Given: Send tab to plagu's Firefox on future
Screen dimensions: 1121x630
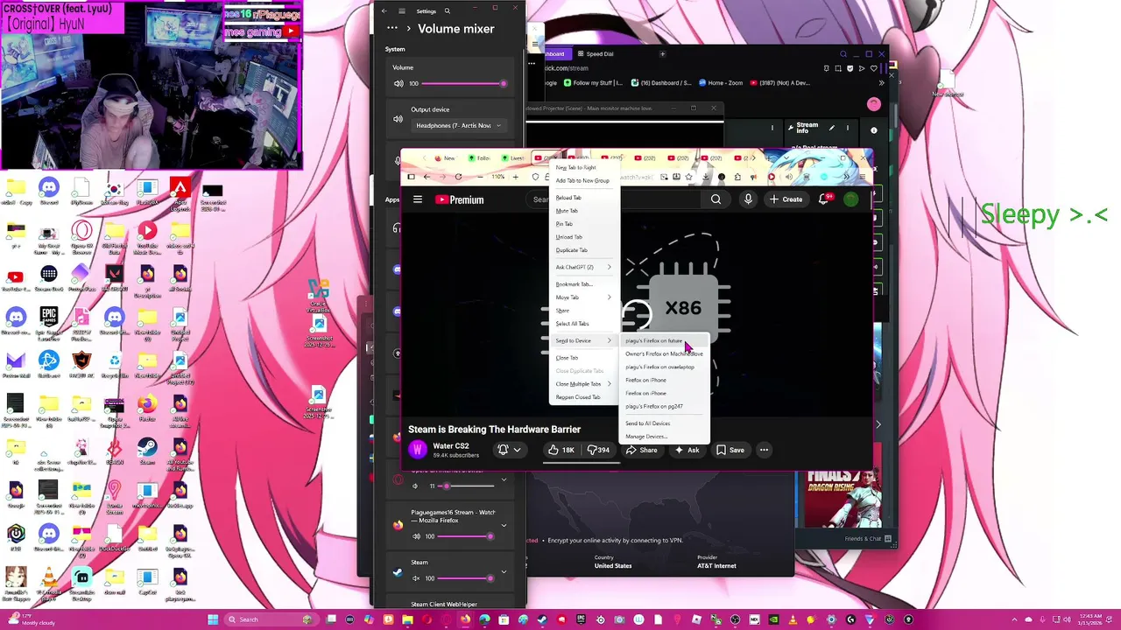Looking at the screenshot, I should [654, 340].
